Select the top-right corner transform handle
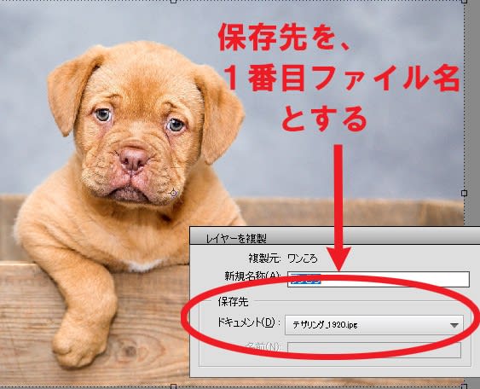This screenshot has width=480, height=389. click(464, 1)
